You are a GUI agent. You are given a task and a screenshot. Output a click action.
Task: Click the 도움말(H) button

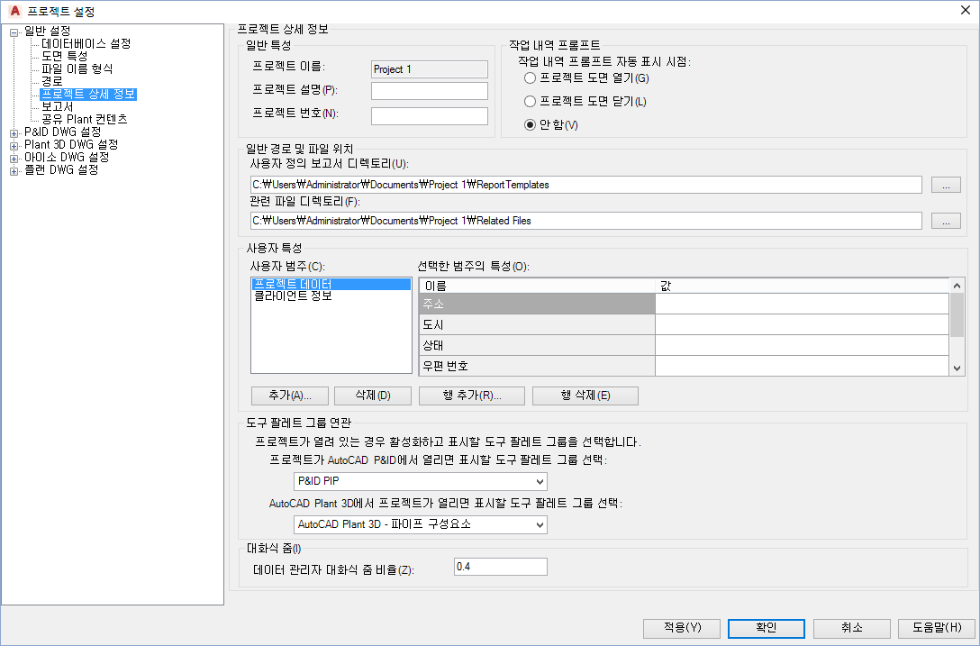tap(937, 628)
